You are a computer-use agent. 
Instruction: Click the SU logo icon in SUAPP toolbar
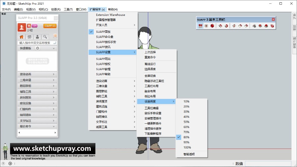[200, 26]
